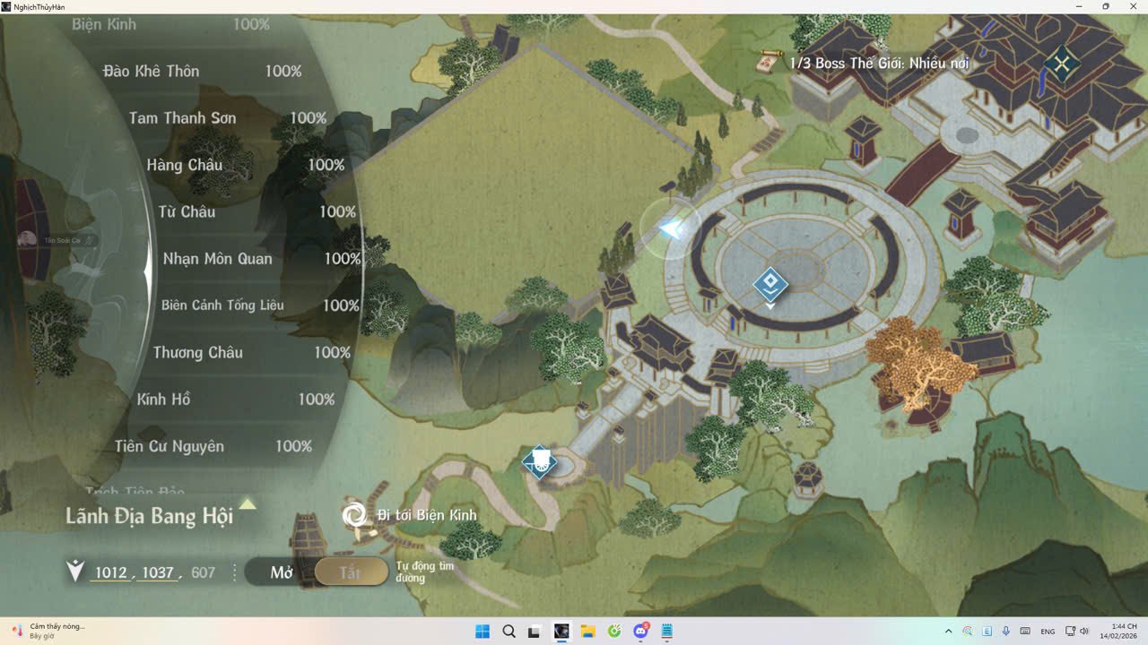Select the compass icon in the top-right corner
This screenshot has height=645, width=1148.
pos(1061,64)
